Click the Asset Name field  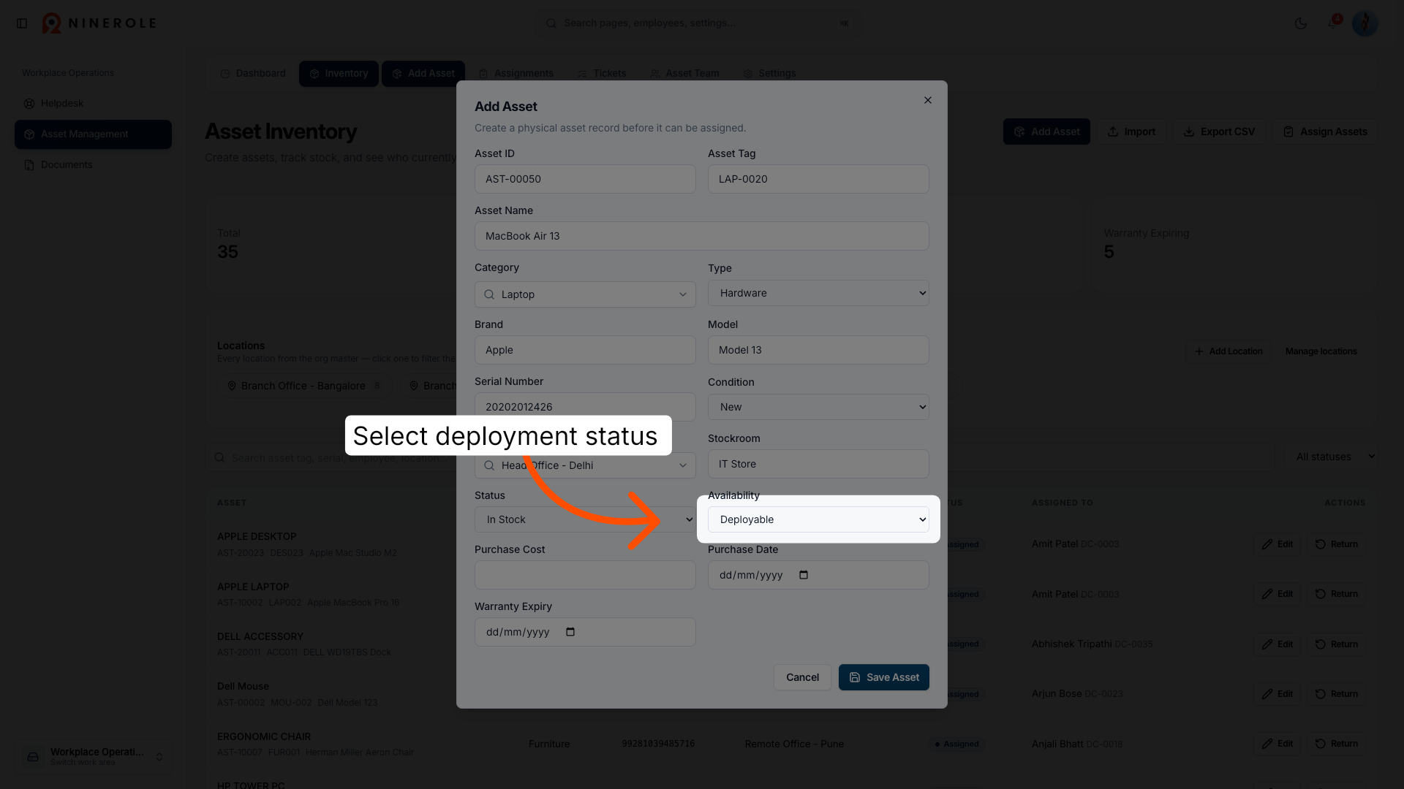[702, 236]
